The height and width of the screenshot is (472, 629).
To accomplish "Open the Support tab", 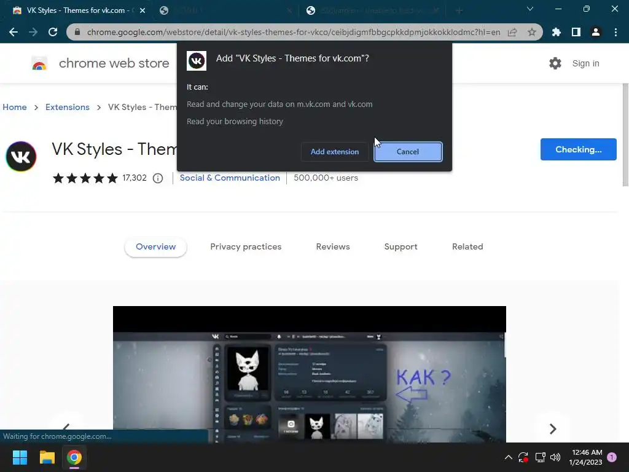I will tap(400, 247).
